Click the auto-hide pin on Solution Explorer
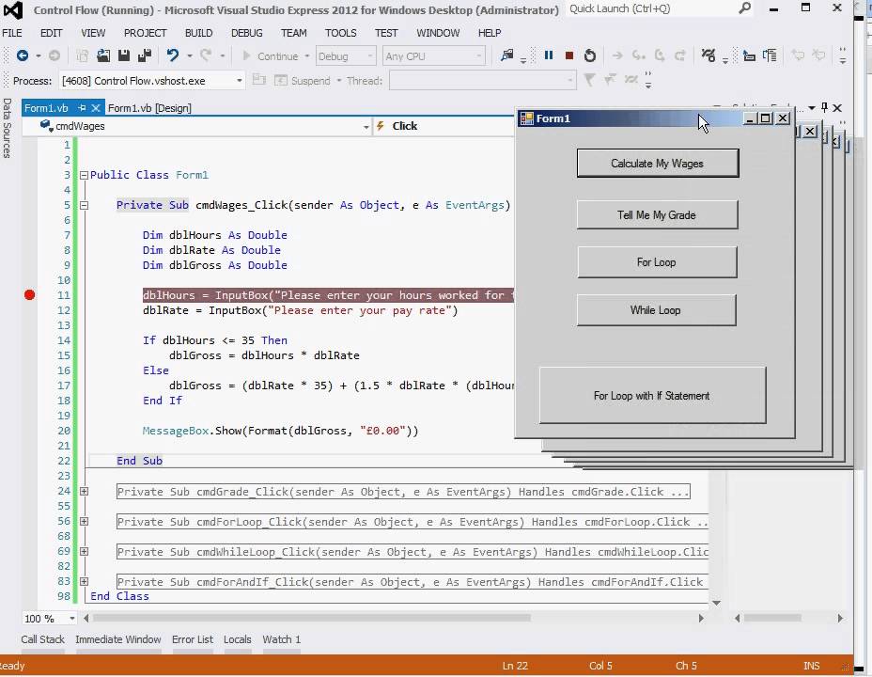 (x=824, y=107)
